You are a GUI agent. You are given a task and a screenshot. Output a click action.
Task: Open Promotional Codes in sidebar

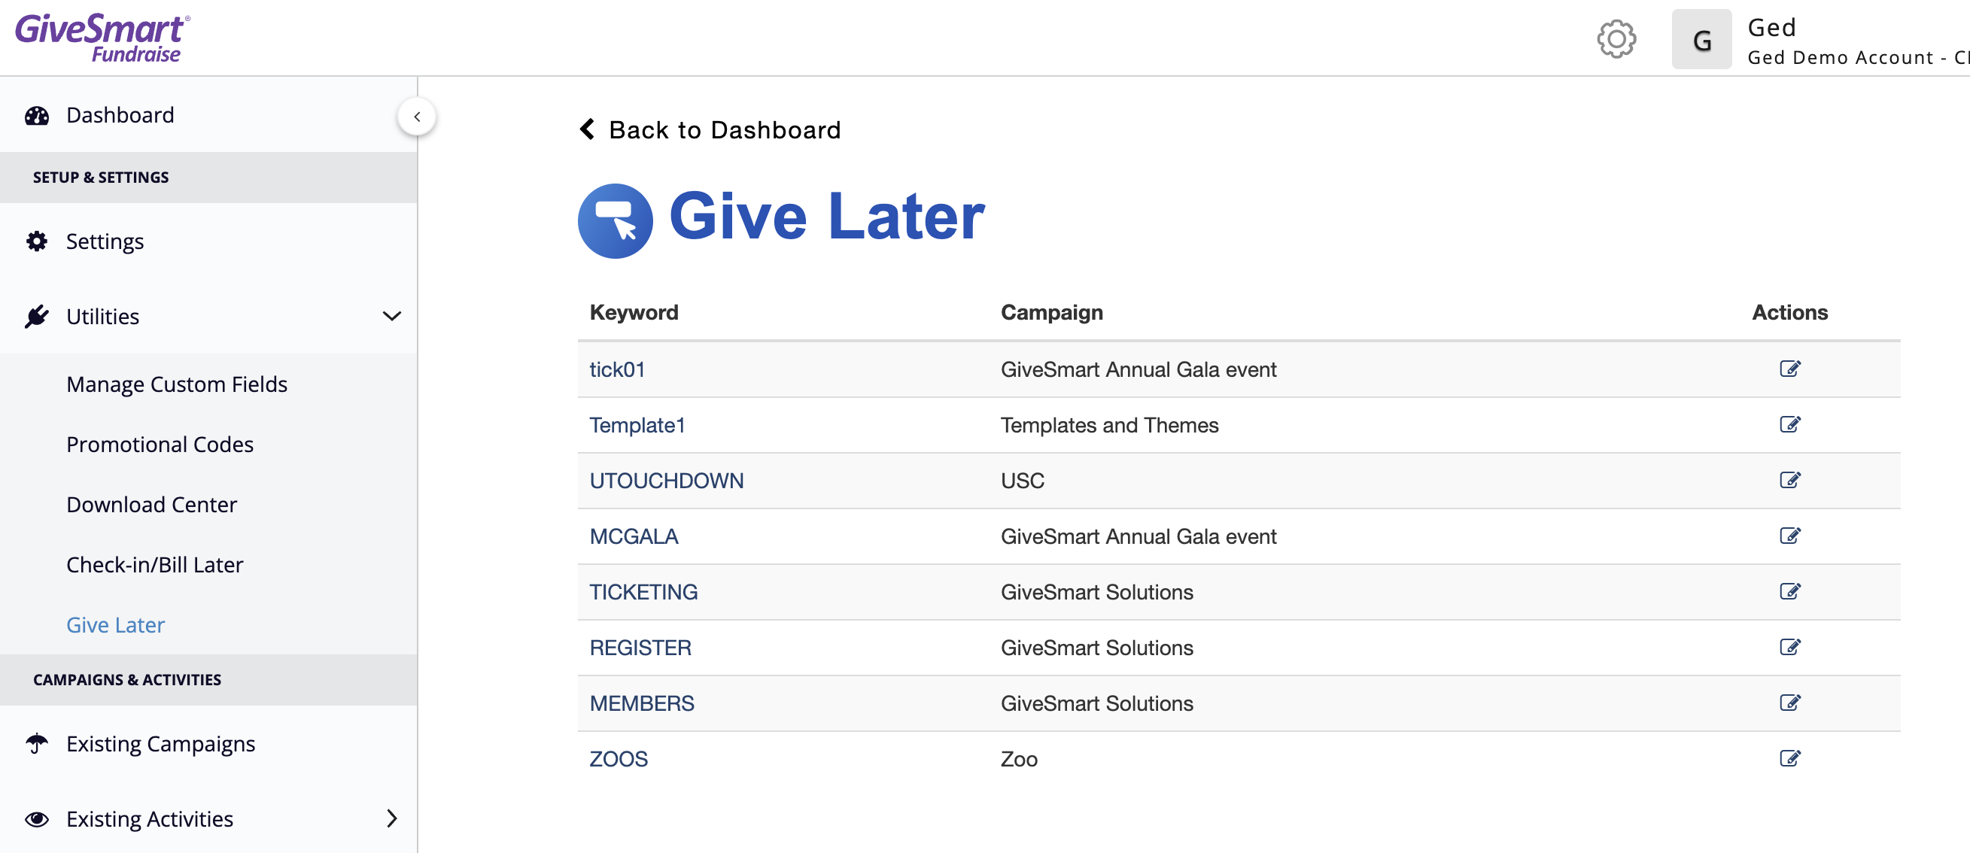click(x=160, y=444)
